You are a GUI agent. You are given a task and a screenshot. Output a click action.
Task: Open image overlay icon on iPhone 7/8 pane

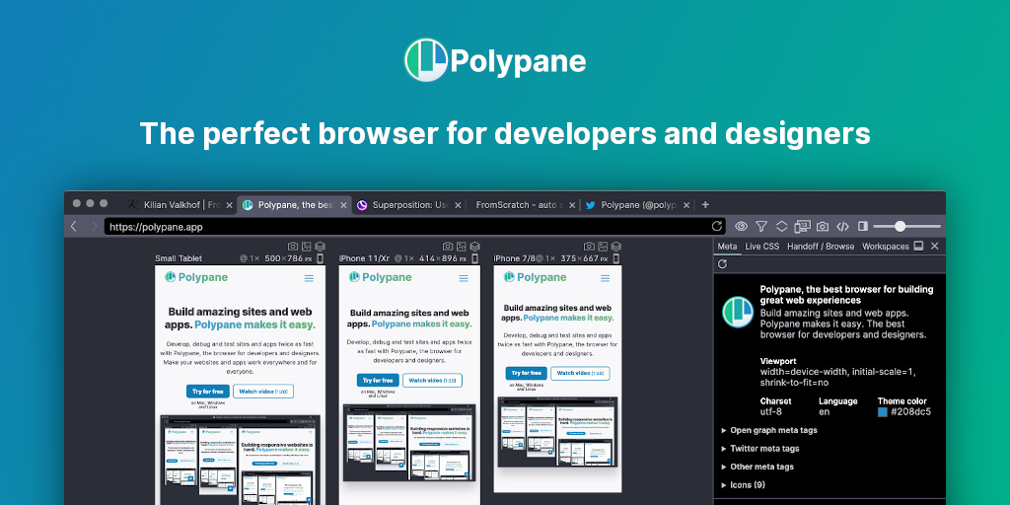pyautogui.click(x=603, y=246)
